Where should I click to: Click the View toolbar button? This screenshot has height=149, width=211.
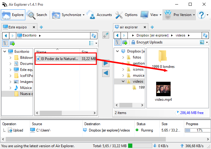149,15
